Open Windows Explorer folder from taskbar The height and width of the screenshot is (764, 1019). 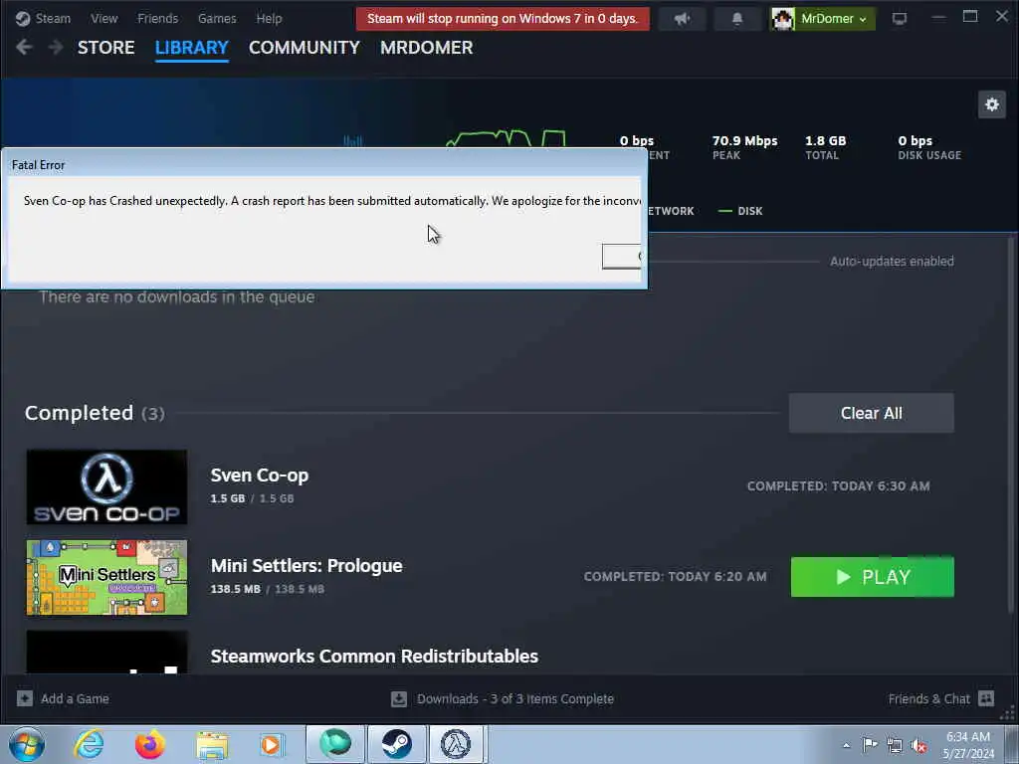tap(212, 744)
